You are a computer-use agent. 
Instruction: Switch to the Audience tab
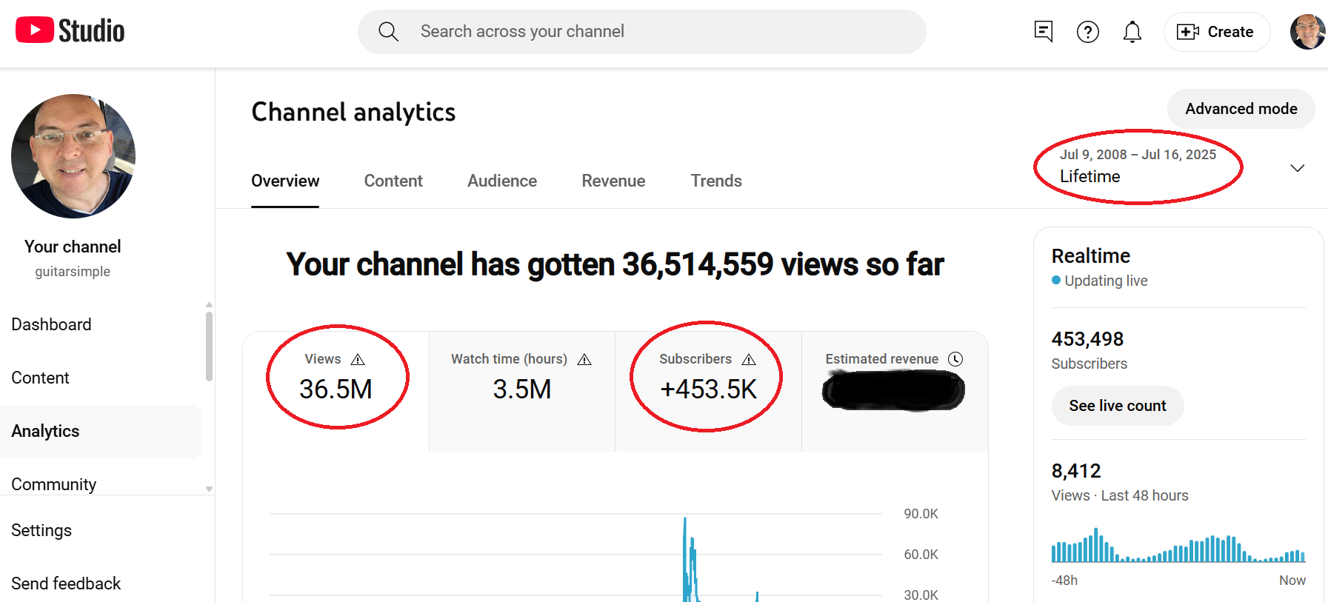tap(502, 181)
